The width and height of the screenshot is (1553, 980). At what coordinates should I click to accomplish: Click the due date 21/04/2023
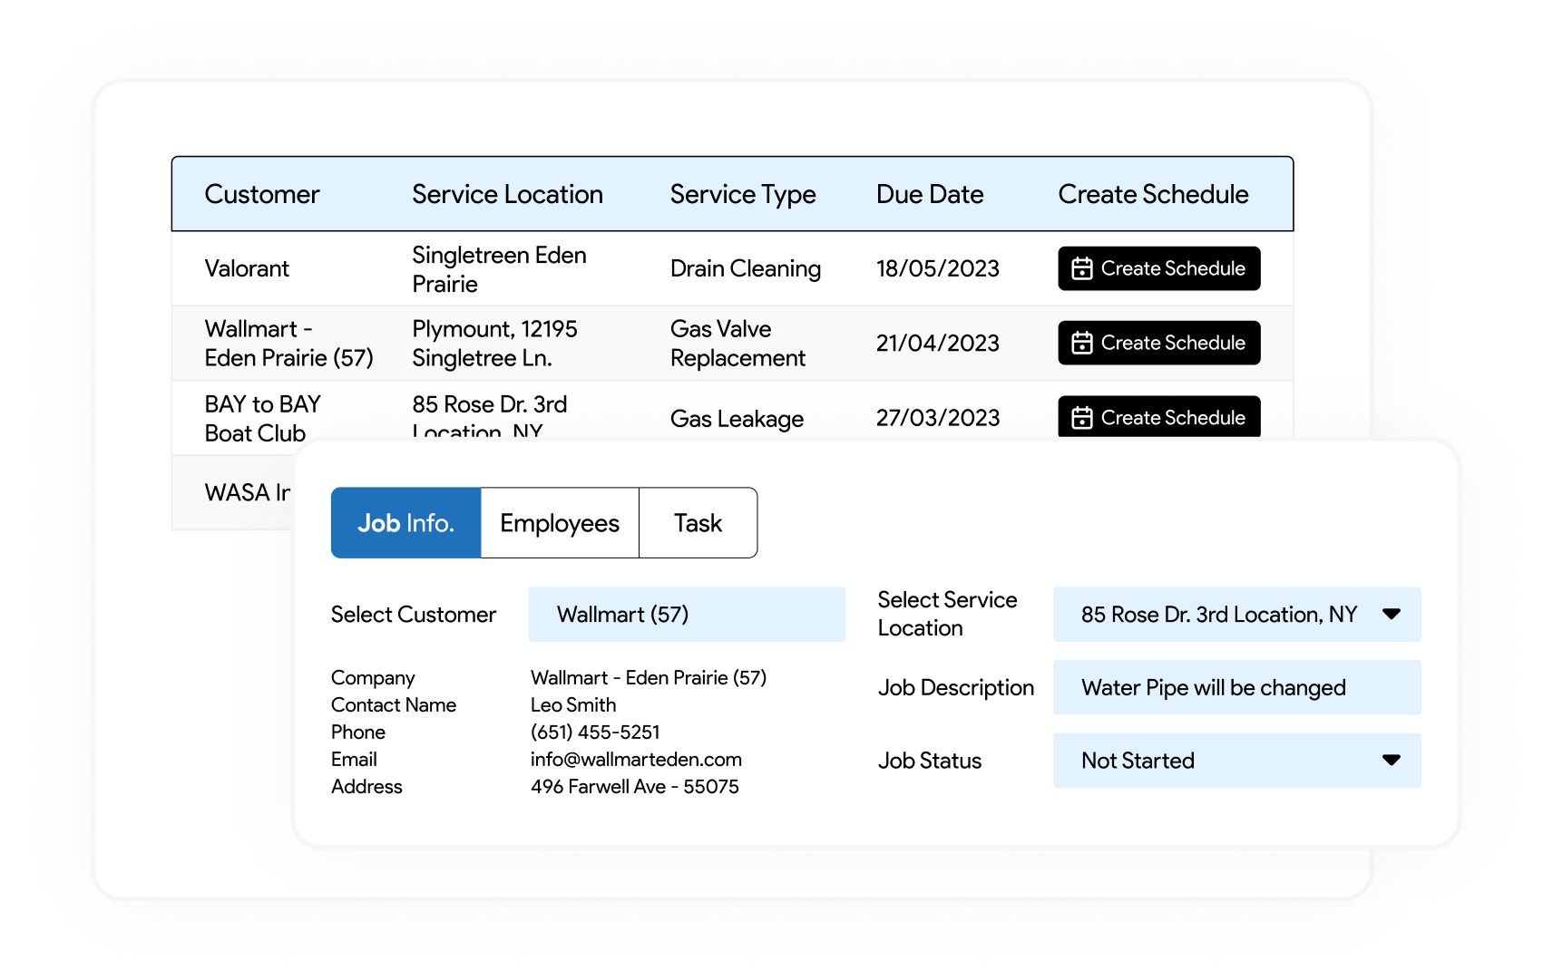coord(937,343)
